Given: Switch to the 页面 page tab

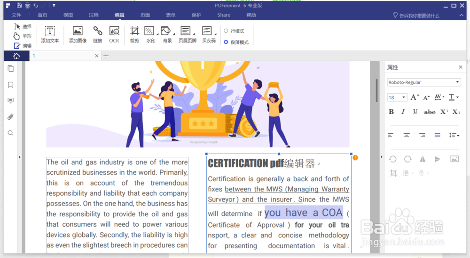Looking at the screenshot, I should tap(145, 15).
